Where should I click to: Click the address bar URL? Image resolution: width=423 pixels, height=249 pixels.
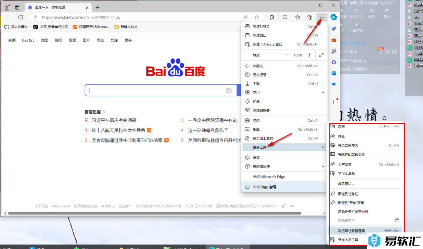point(81,17)
